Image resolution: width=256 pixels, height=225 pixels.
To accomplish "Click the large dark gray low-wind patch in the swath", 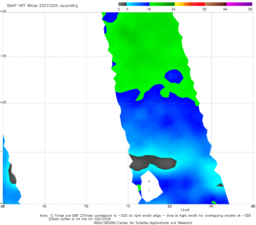I will coord(153,163).
